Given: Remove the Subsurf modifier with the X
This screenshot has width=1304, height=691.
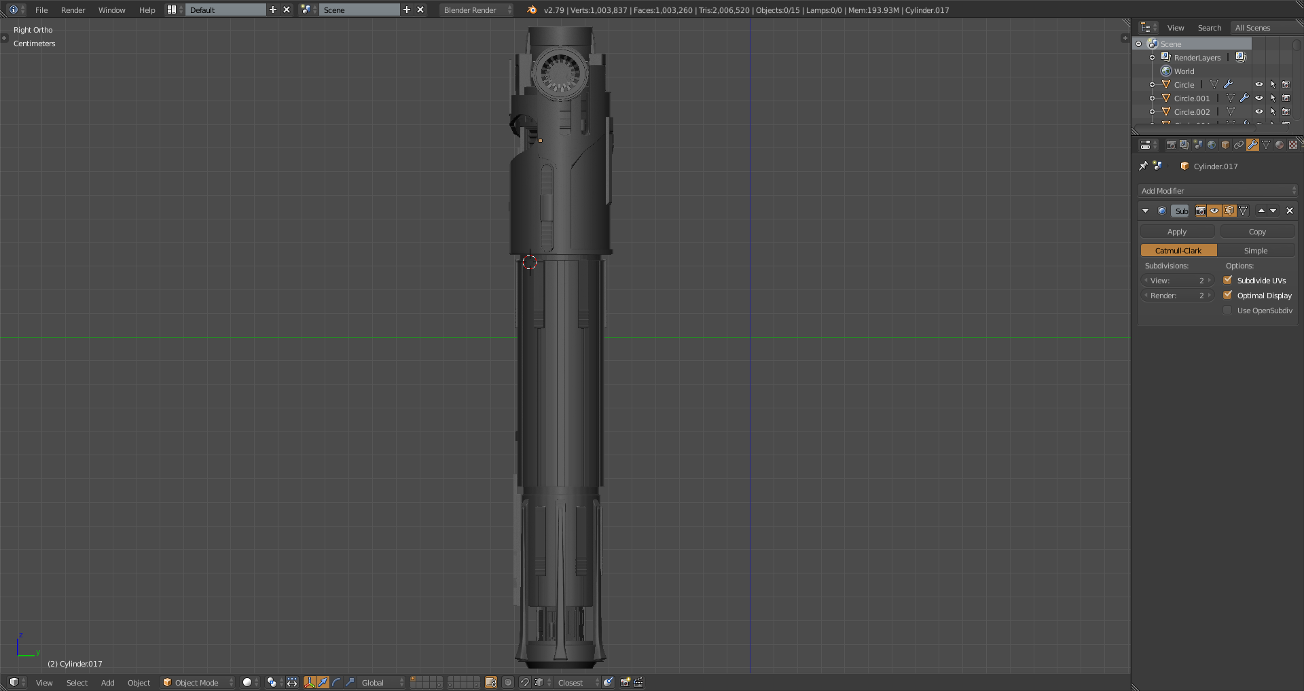Looking at the screenshot, I should 1290,211.
